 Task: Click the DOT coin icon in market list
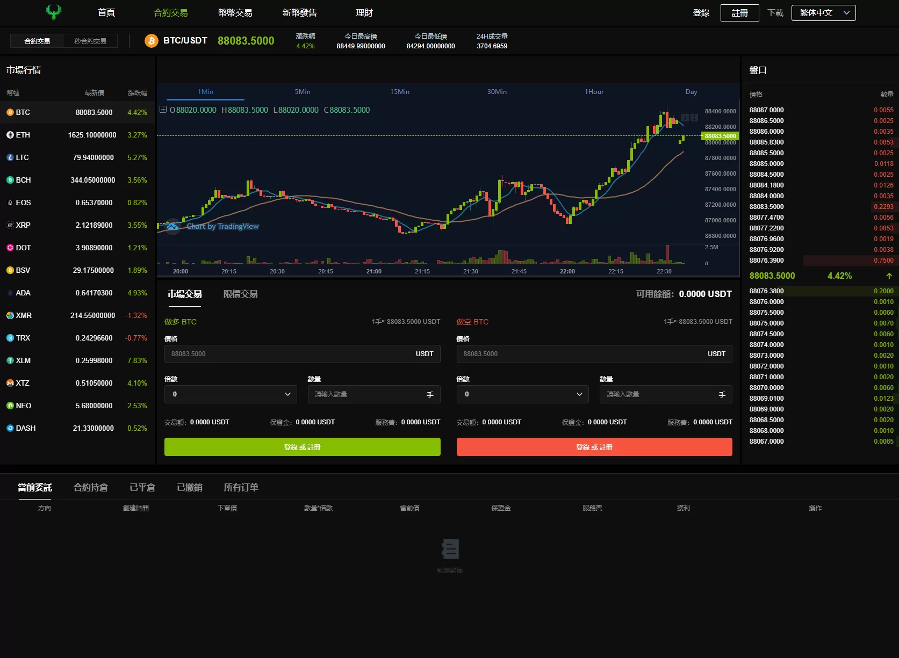click(10, 248)
